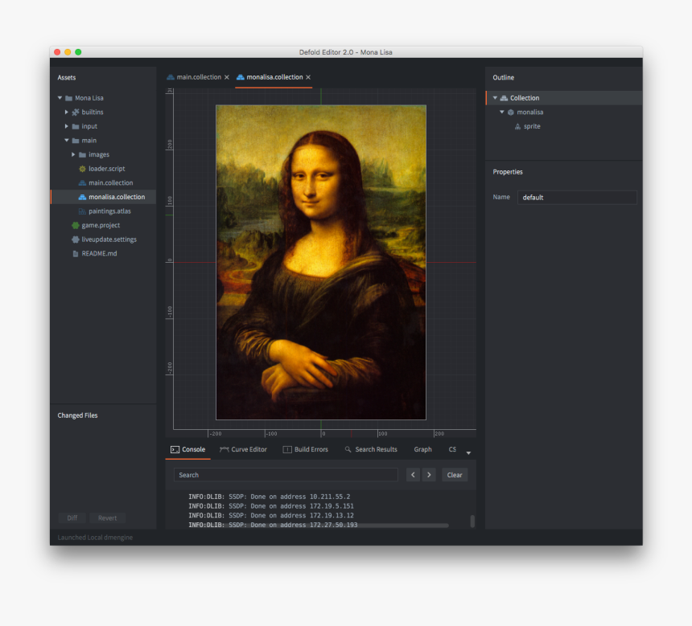Image resolution: width=692 pixels, height=626 pixels.
Task: Open the Curve Editor tab
Action: (x=243, y=450)
